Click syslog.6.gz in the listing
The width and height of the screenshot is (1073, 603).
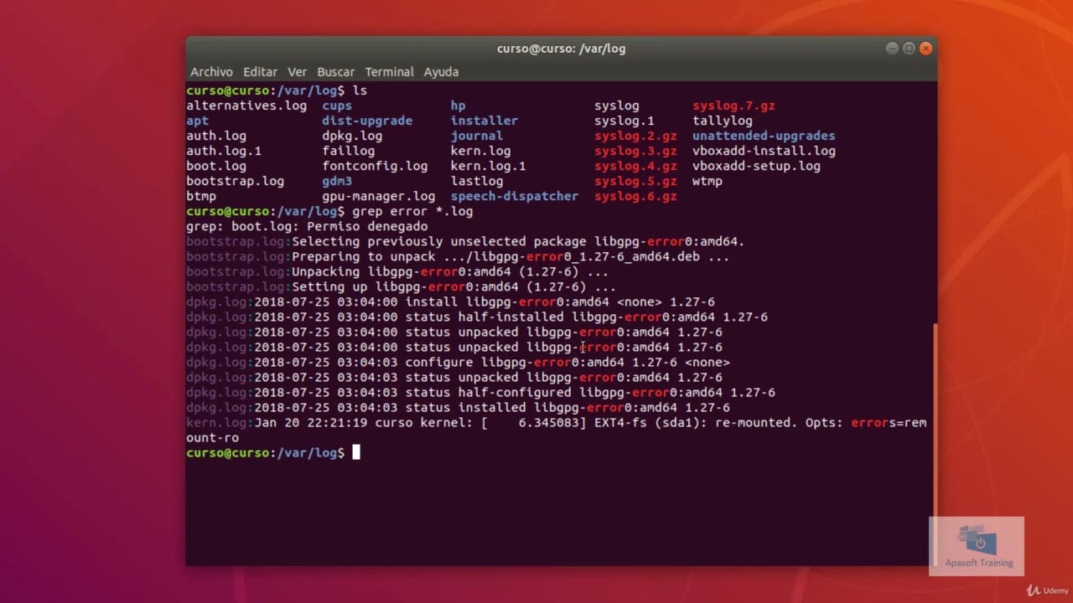coord(635,196)
